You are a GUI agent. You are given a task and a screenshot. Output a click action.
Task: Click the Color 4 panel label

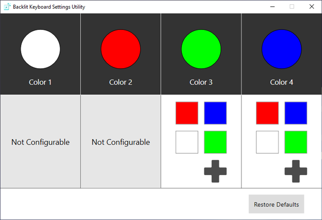pyautogui.click(x=282, y=82)
